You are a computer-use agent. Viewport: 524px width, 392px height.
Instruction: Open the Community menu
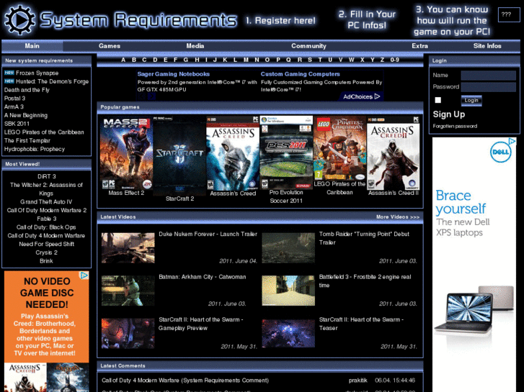pos(308,46)
